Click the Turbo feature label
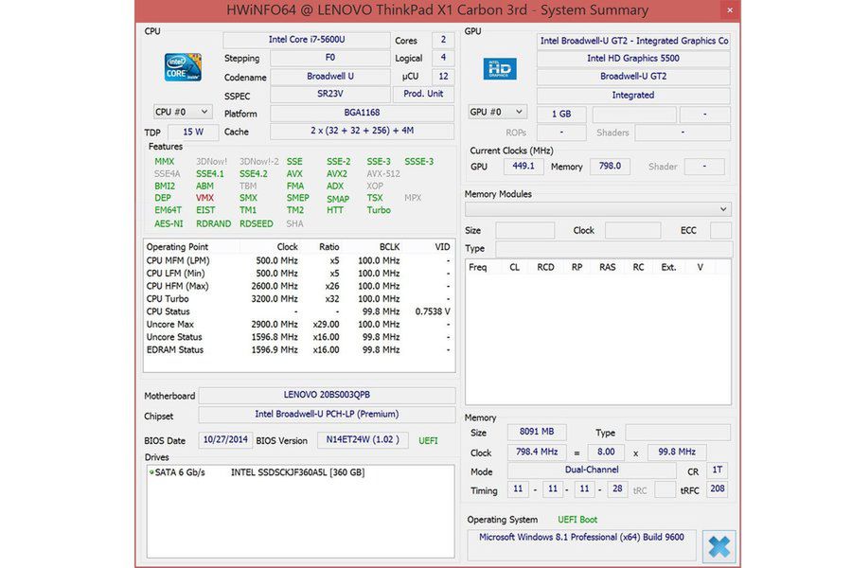 point(378,210)
